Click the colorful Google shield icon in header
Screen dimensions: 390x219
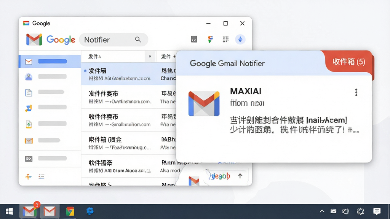[210, 39]
